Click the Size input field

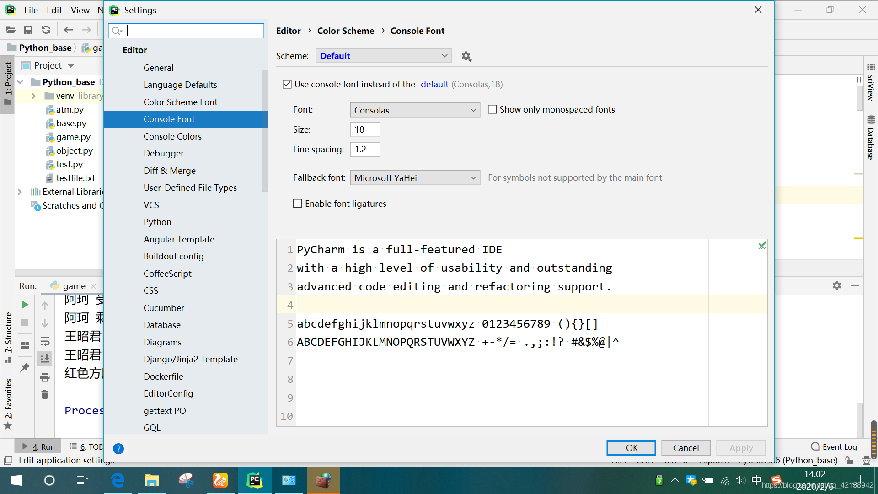click(364, 129)
